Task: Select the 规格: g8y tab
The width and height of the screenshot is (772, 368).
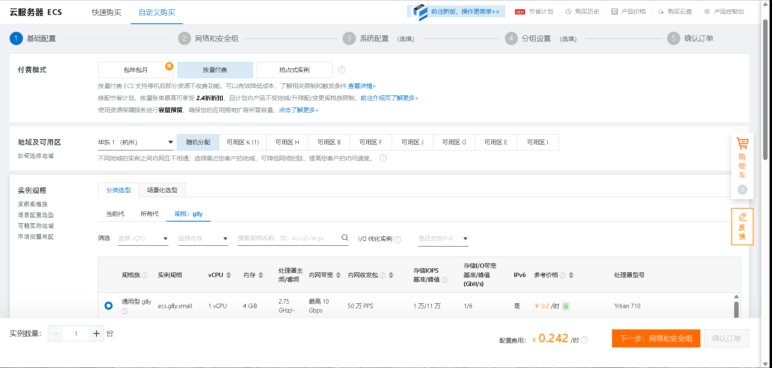Action: tap(189, 214)
